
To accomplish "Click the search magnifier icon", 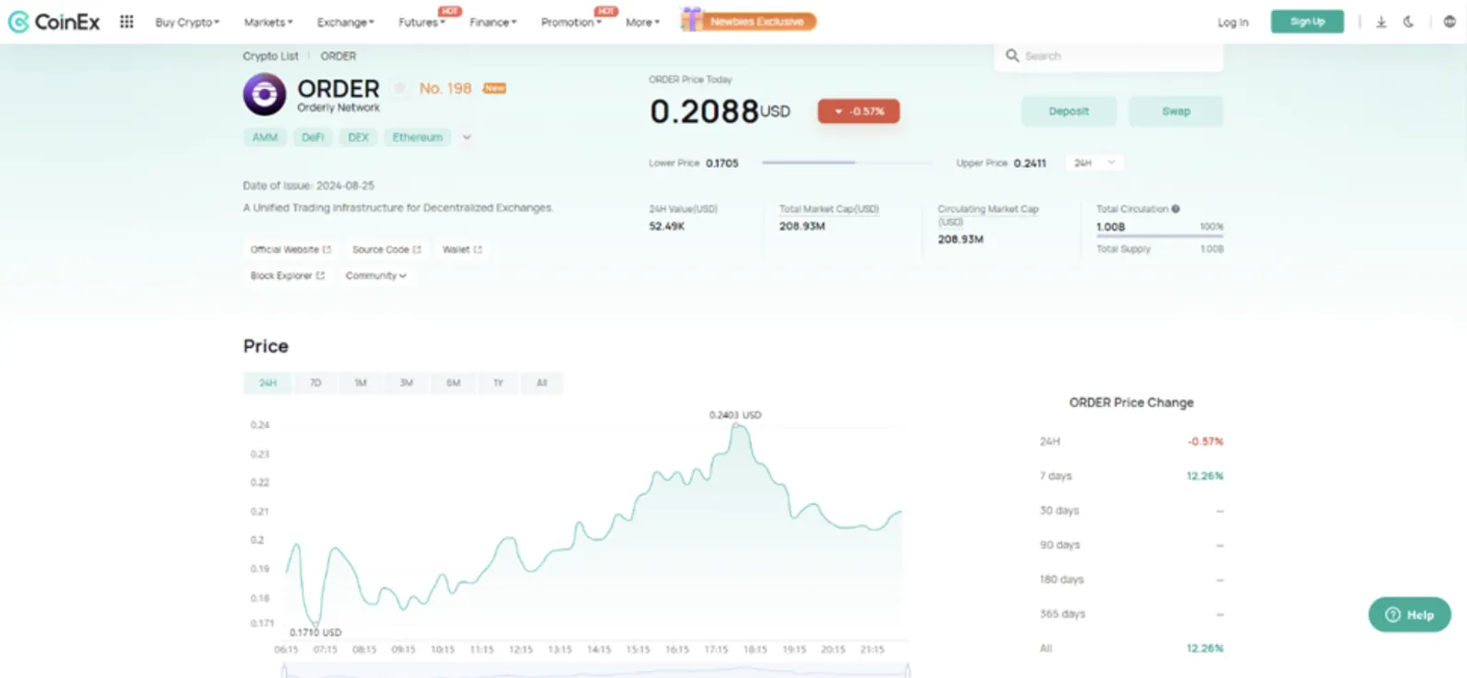I will click(1012, 56).
